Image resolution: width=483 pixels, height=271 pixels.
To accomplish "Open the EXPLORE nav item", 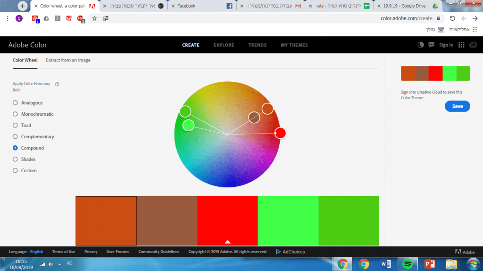I will [224, 45].
